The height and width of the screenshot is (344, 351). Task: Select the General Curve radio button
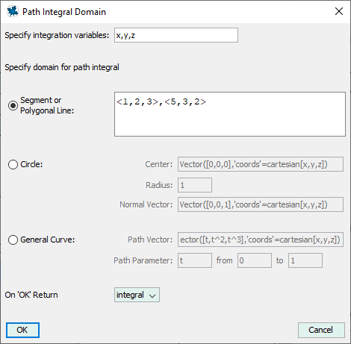[x=13, y=240]
